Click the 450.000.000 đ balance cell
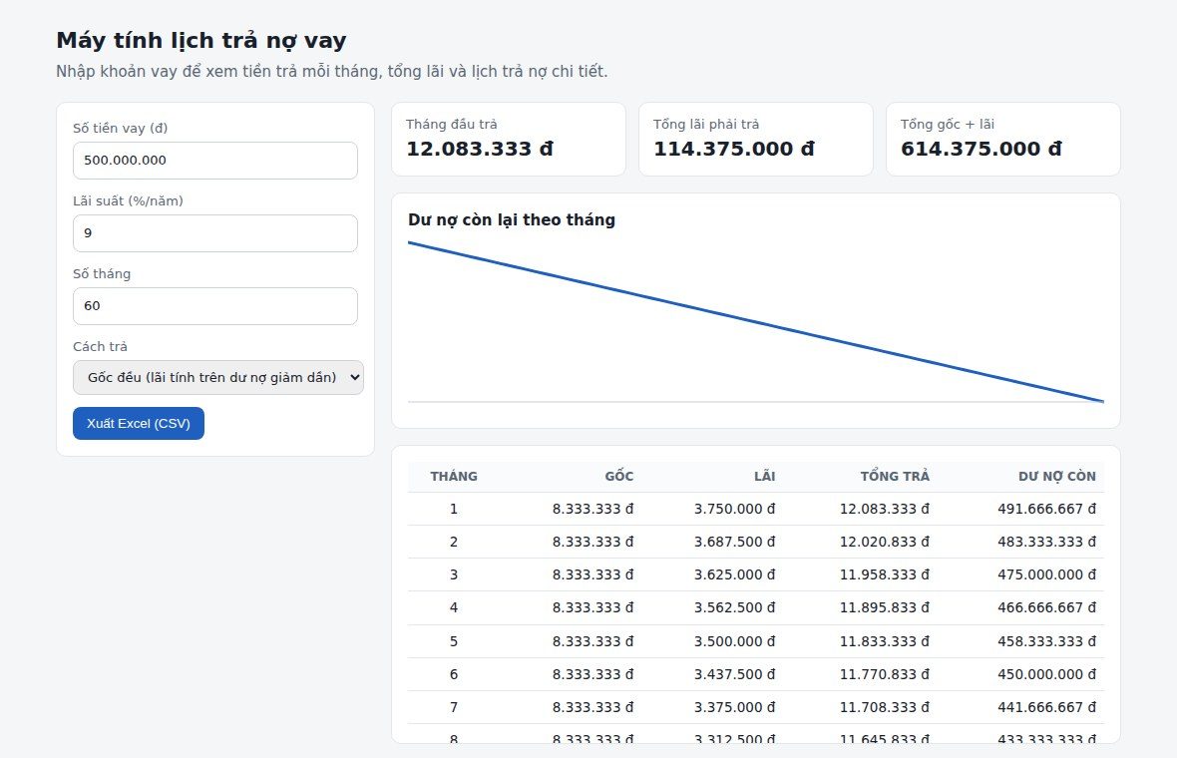The width and height of the screenshot is (1177, 758). click(1046, 674)
